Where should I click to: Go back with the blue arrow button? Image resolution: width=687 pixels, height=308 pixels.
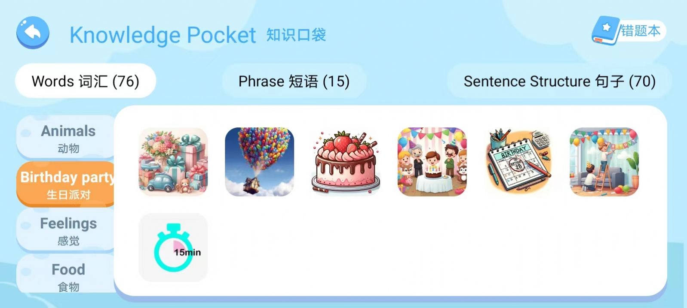click(x=33, y=33)
